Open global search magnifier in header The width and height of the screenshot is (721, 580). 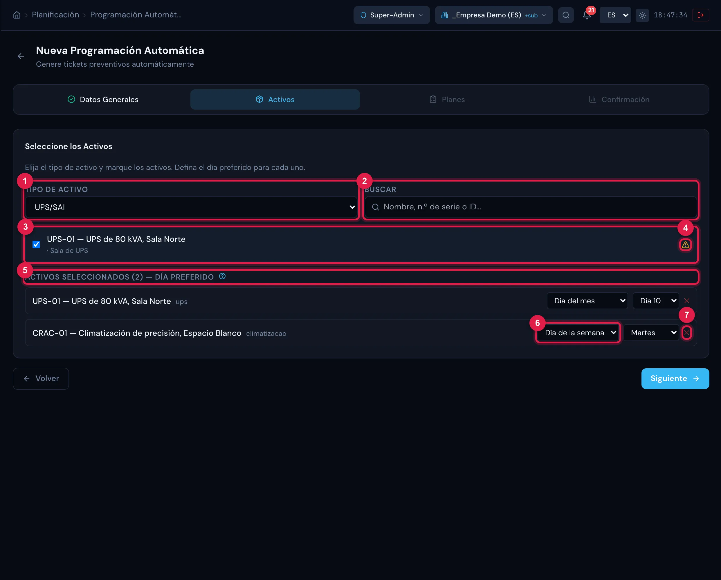click(566, 15)
